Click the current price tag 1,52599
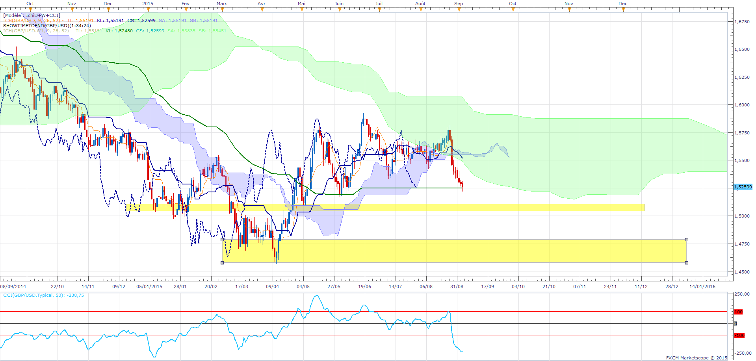The height and width of the screenshot is (361, 756). click(743, 187)
